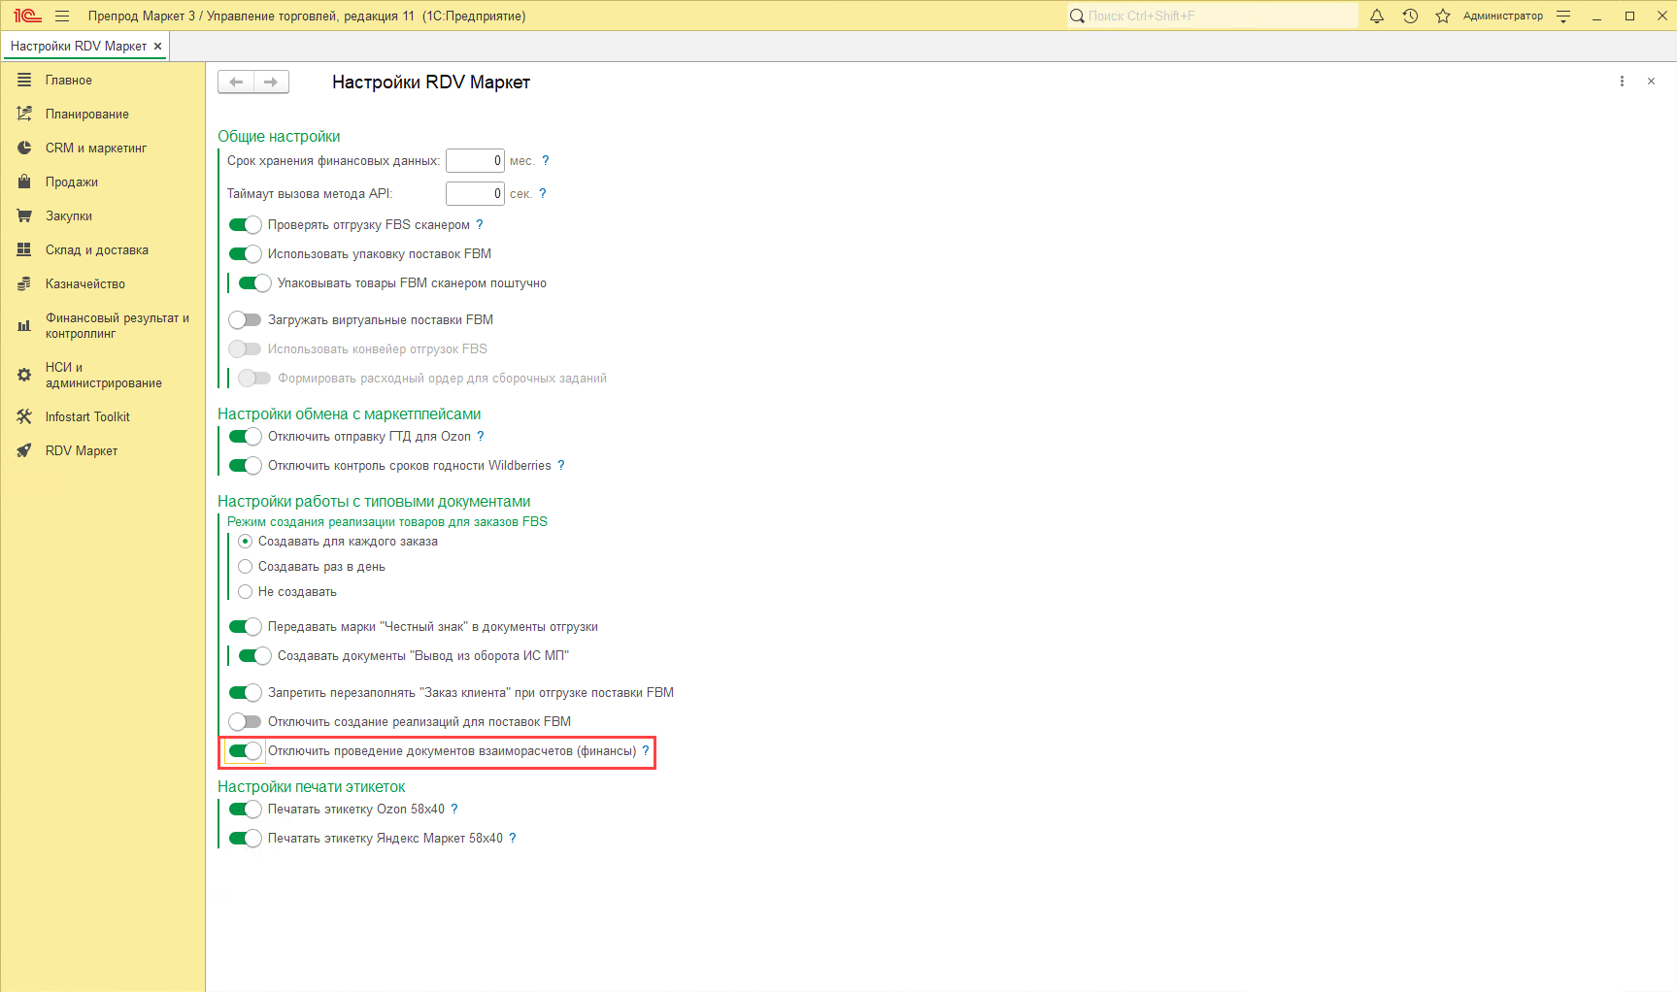Toggle Отключить проведение документов взаиморасчетов switch
This screenshot has width=1677, height=992.
[x=246, y=751]
